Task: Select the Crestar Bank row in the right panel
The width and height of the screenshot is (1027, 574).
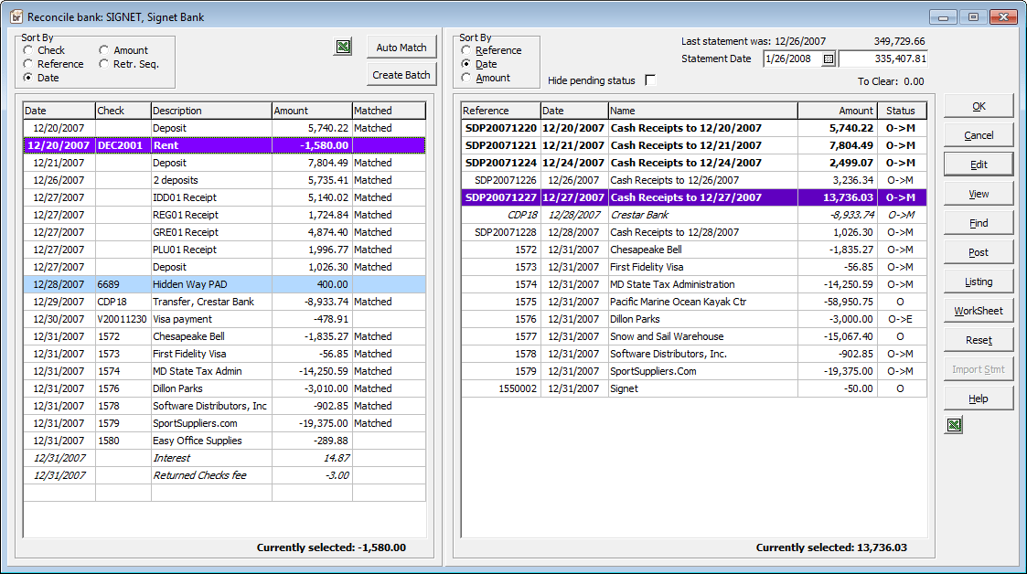Action: point(640,215)
